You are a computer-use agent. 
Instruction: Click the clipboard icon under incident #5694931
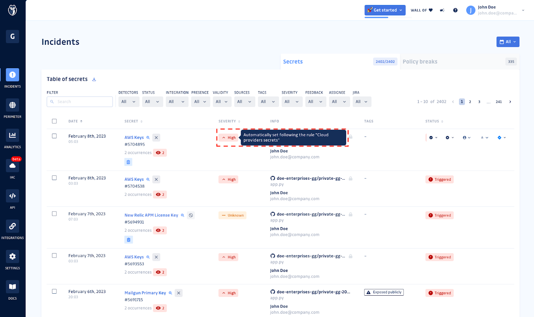pos(128,240)
